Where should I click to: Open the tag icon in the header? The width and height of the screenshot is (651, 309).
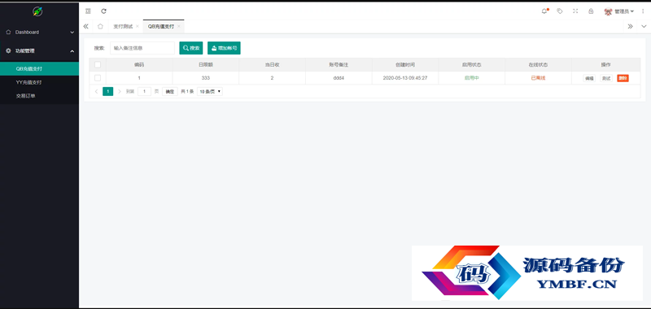click(560, 11)
